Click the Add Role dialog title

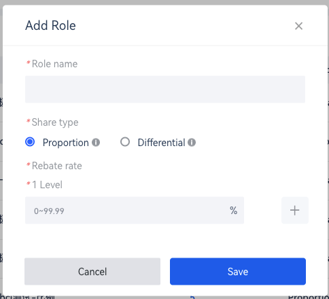(50, 25)
